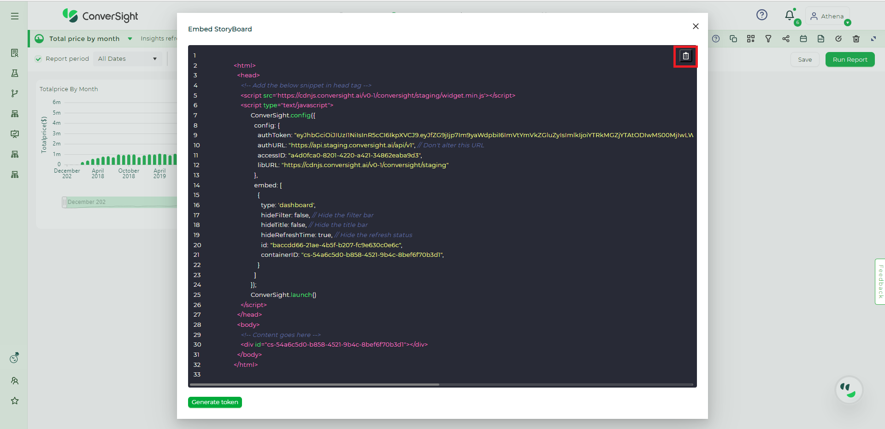Click the filter funnel toolbar icon
The width and height of the screenshot is (885, 429).
pos(768,39)
